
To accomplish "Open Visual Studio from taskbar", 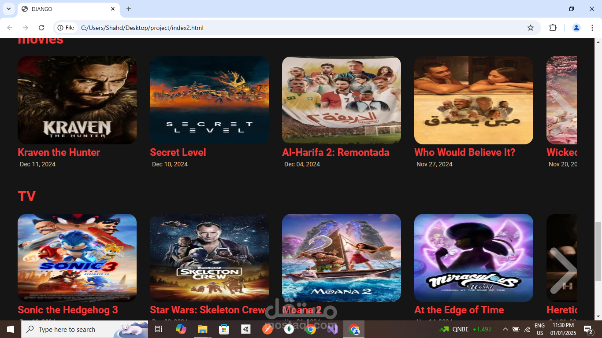I will 332,329.
